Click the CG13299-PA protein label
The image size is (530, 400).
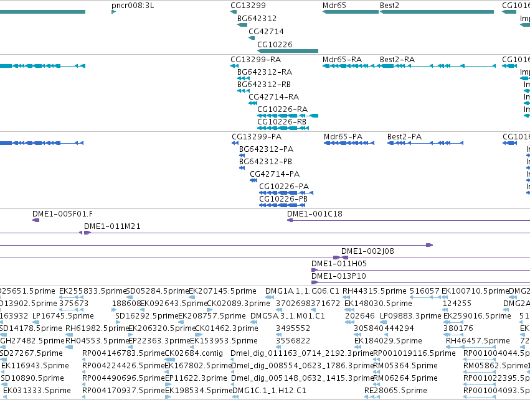click(257, 137)
